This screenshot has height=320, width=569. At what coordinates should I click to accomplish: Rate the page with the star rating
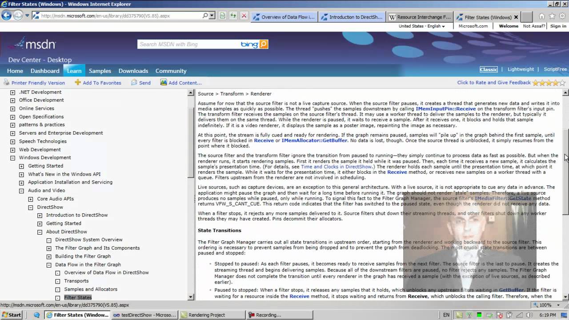(549, 83)
